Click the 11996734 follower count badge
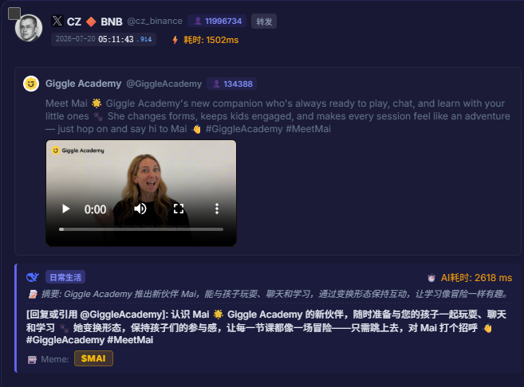Image resolution: width=524 pixels, height=387 pixels. pos(217,21)
